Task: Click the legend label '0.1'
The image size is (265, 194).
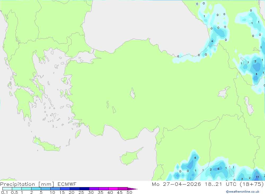Action: pyautogui.click(x=5, y=192)
